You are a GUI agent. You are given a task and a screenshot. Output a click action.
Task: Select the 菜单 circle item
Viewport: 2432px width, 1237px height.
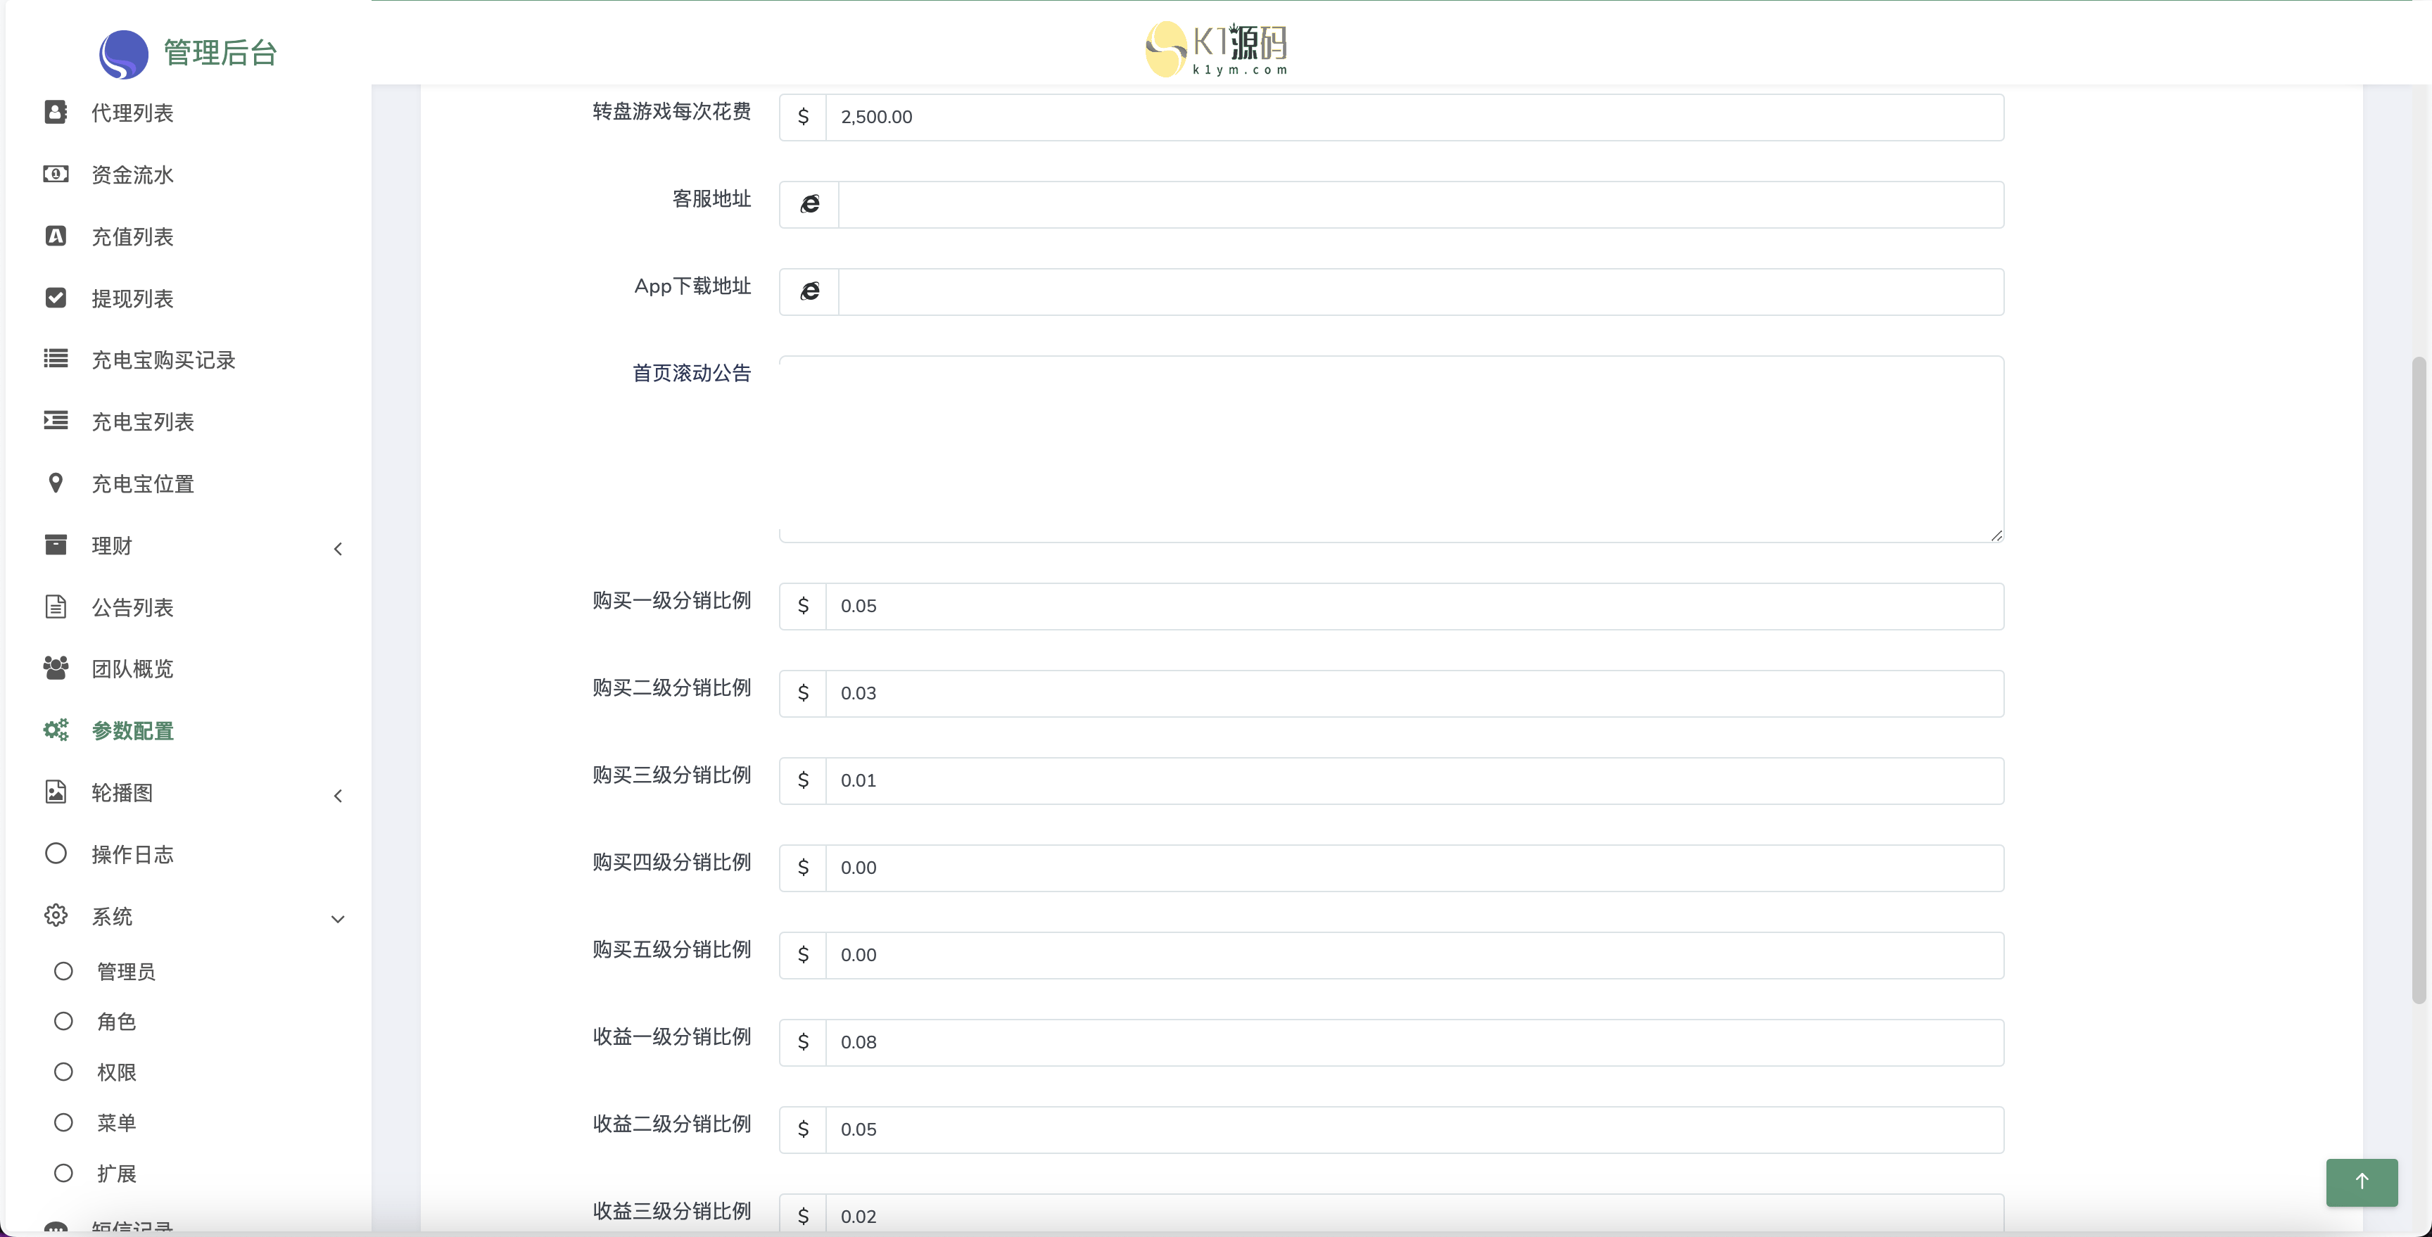click(x=63, y=1122)
